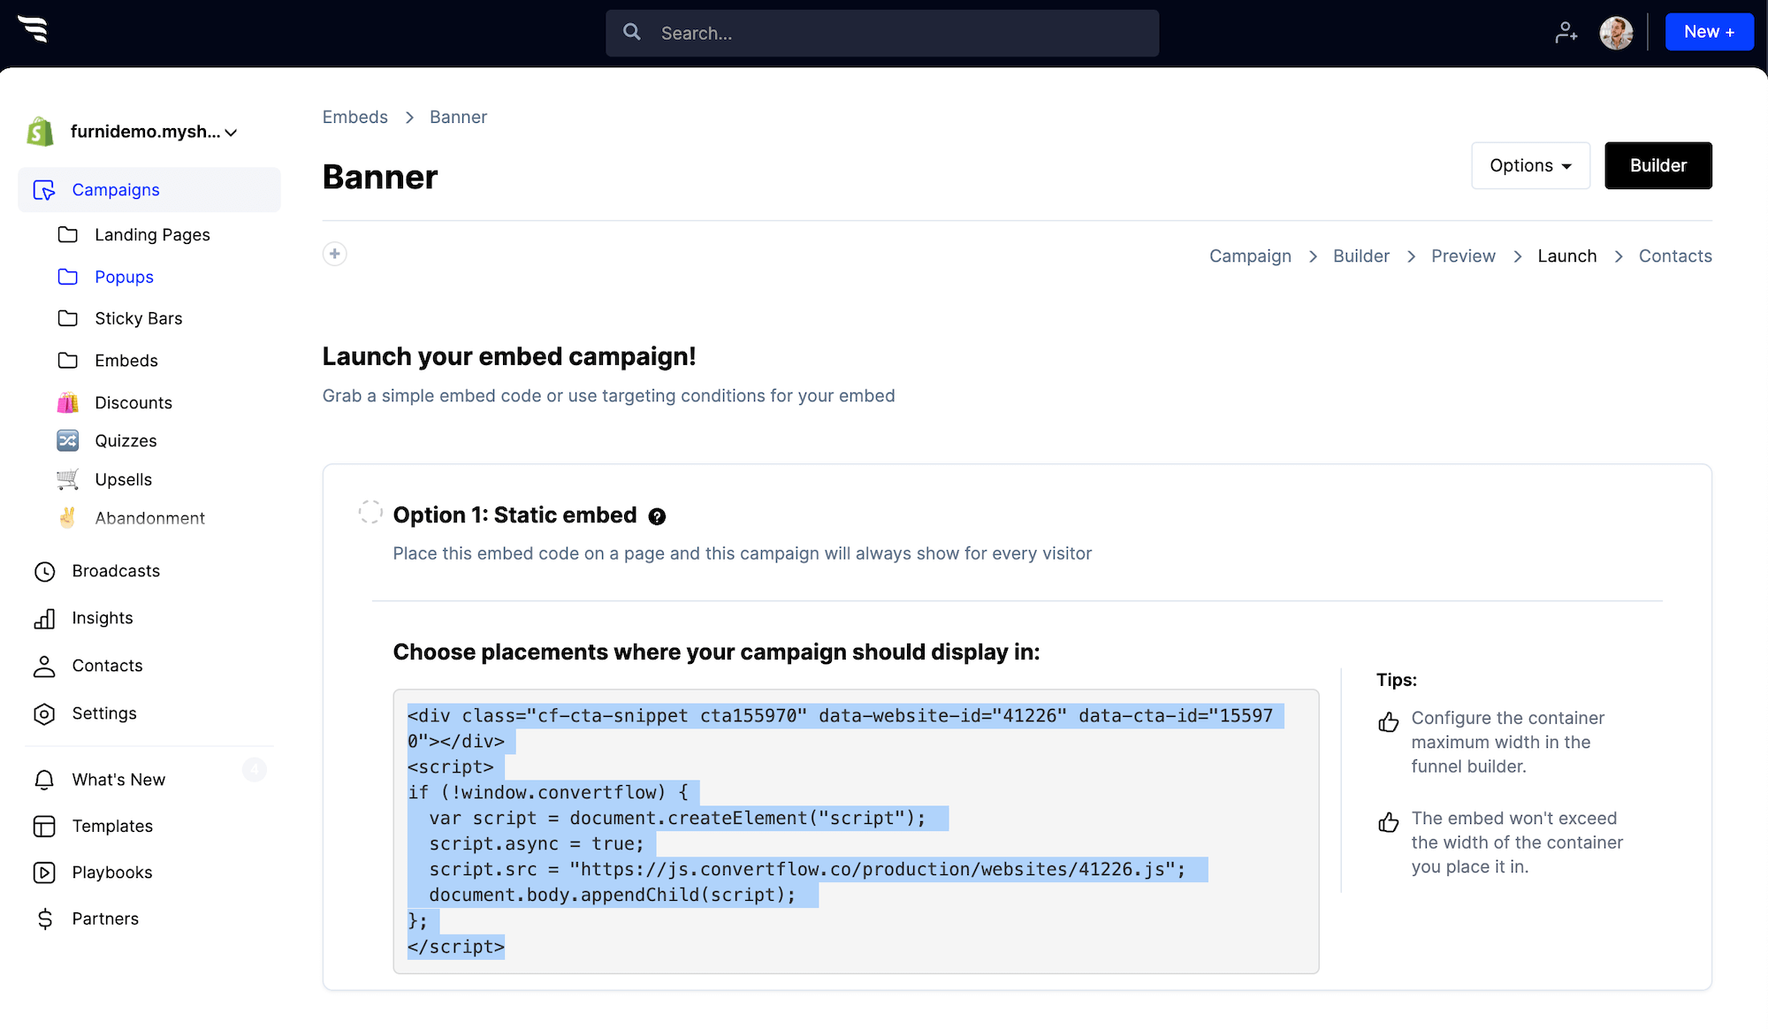
Task: Click the Landing Pages folder icon
Action: (x=68, y=234)
